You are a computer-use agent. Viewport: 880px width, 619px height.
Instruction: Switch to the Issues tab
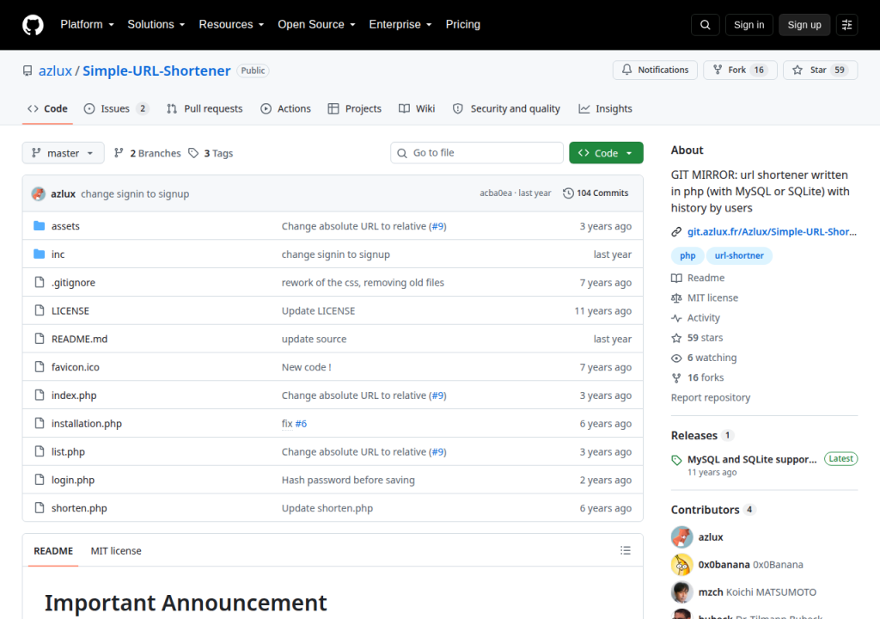(x=116, y=109)
